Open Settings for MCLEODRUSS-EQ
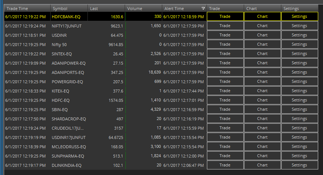Image resolution: width=323 pixels, height=175 pixels. (x=300, y=147)
